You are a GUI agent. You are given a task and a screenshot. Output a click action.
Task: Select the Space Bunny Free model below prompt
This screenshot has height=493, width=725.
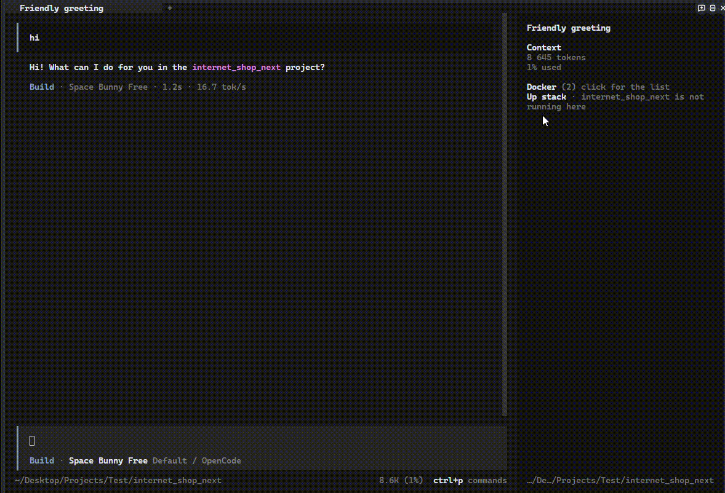click(108, 460)
